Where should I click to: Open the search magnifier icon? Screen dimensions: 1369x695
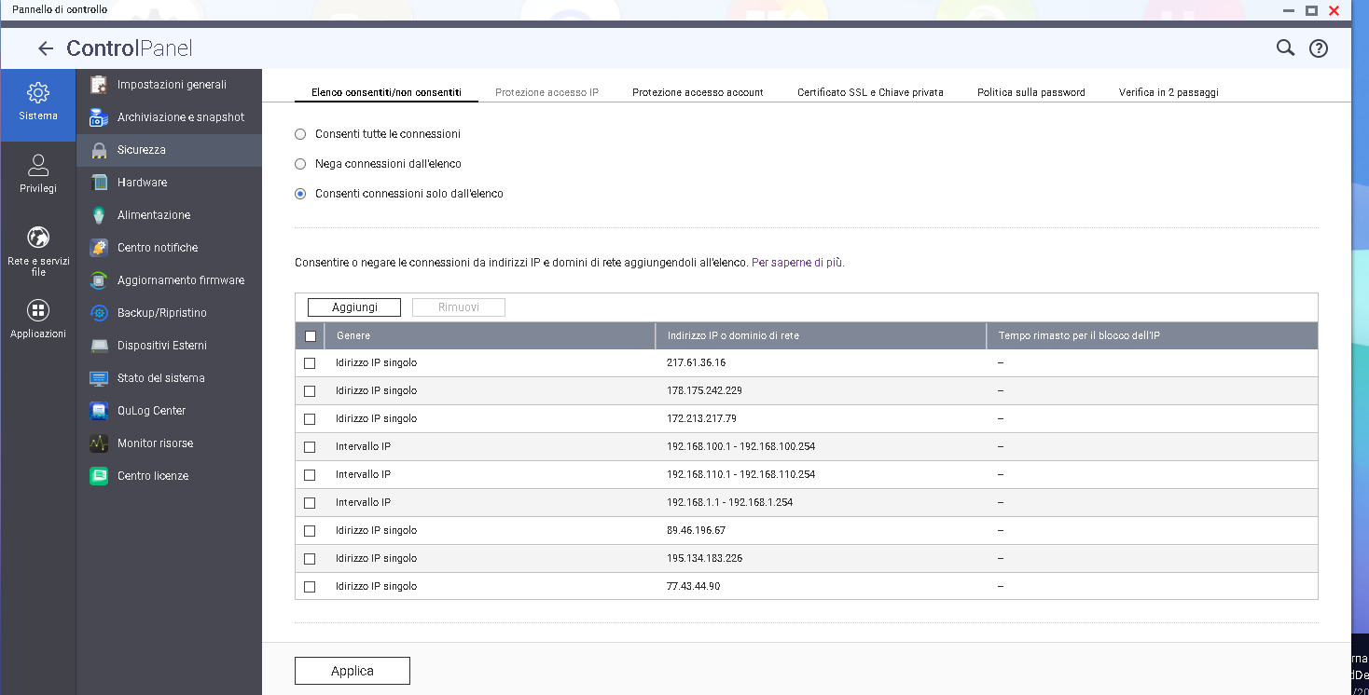pos(1285,48)
